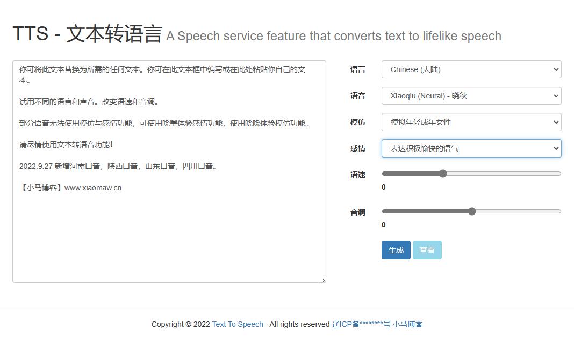Viewport: 574px width, 343px height.
Task: Click the 音调 pitch slider handle
Action: point(472,211)
